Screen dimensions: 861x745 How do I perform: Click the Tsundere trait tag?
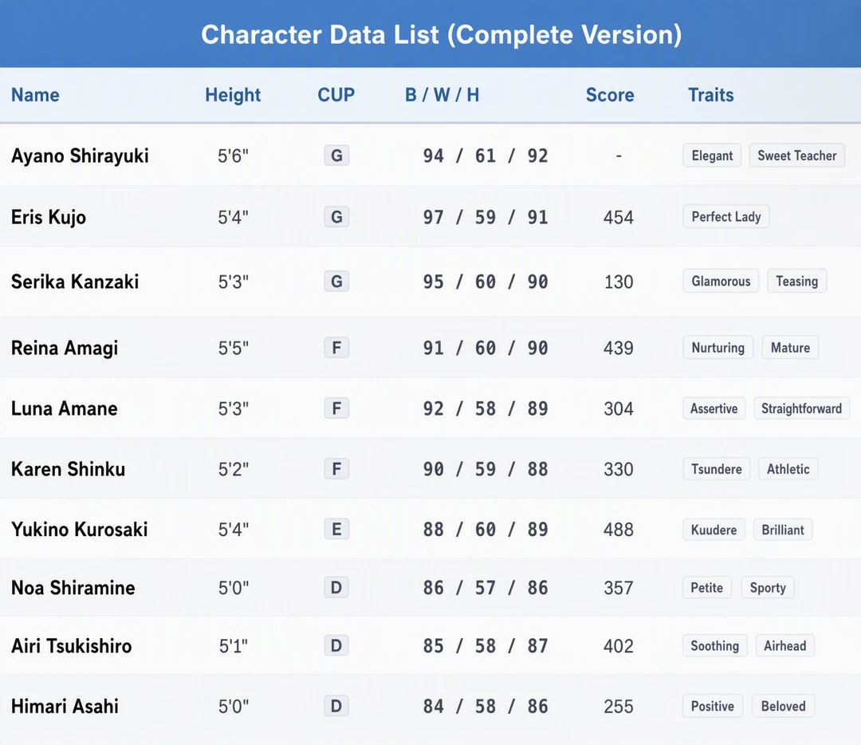(x=716, y=469)
